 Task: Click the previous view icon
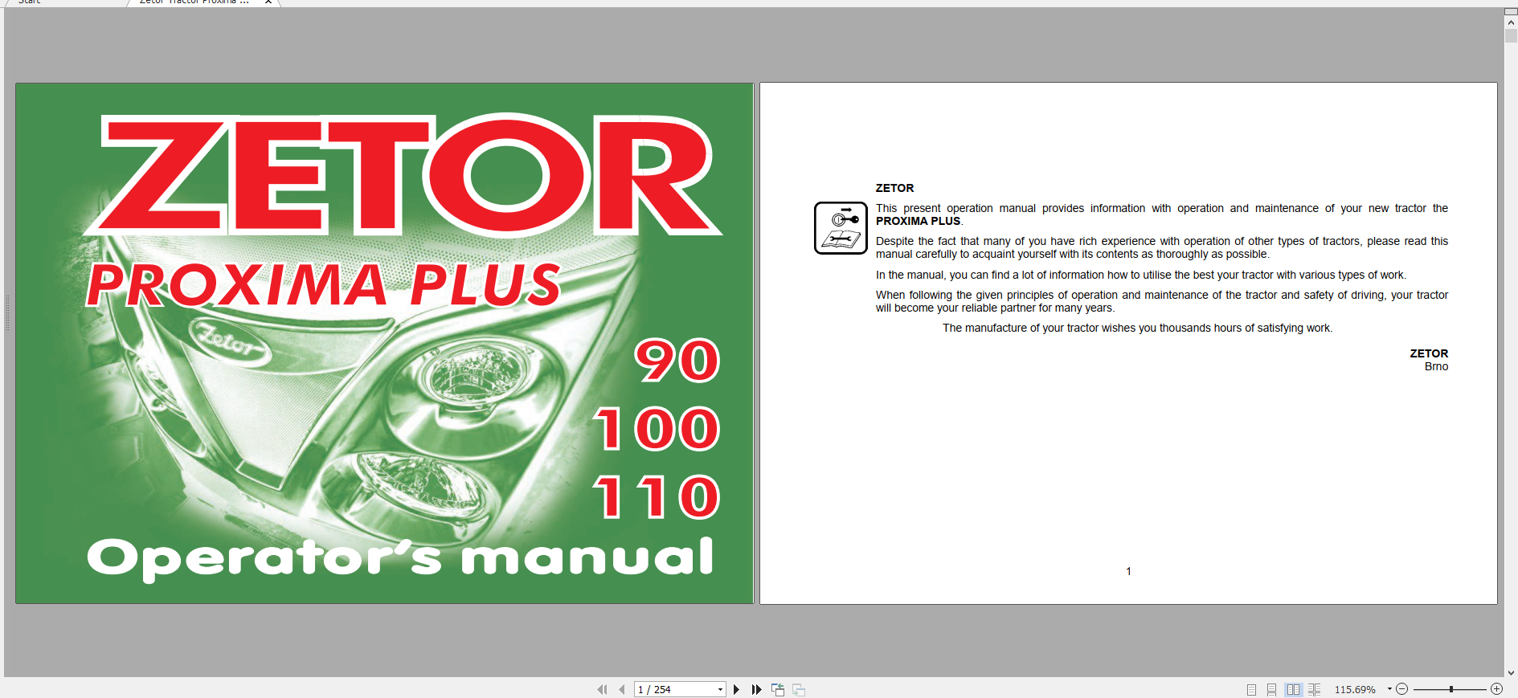click(x=778, y=689)
